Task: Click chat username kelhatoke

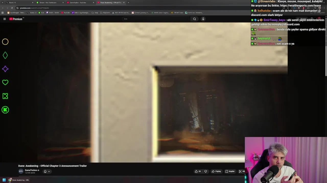Action: point(264,11)
